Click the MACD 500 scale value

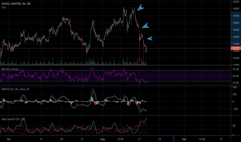235,87
